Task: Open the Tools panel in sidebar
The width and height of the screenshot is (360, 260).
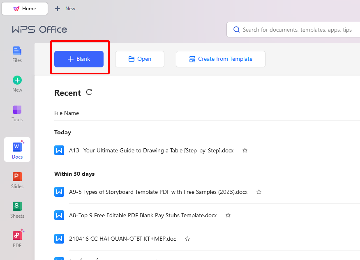Action: (x=17, y=113)
